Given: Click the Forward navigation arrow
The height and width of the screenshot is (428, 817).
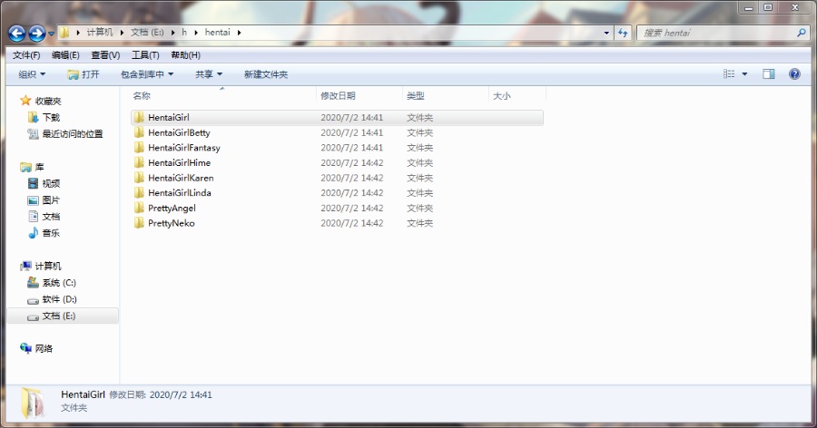Looking at the screenshot, I should coord(37,34).
